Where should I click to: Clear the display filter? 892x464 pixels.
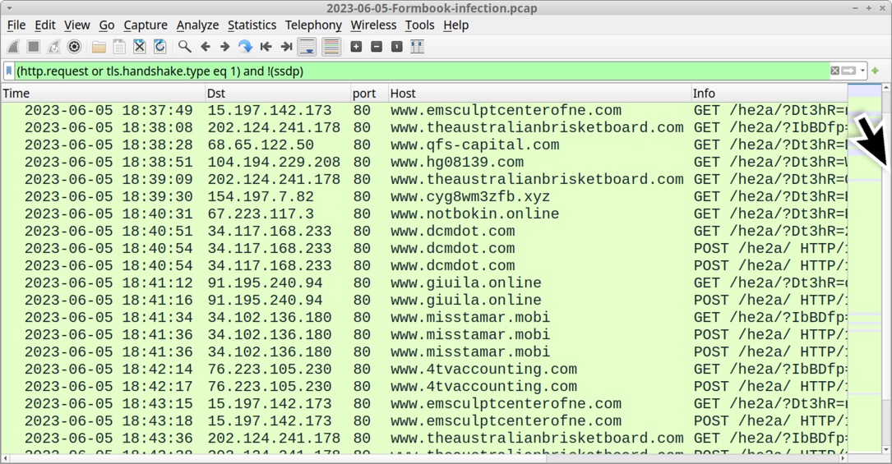(x=834, y=71)
